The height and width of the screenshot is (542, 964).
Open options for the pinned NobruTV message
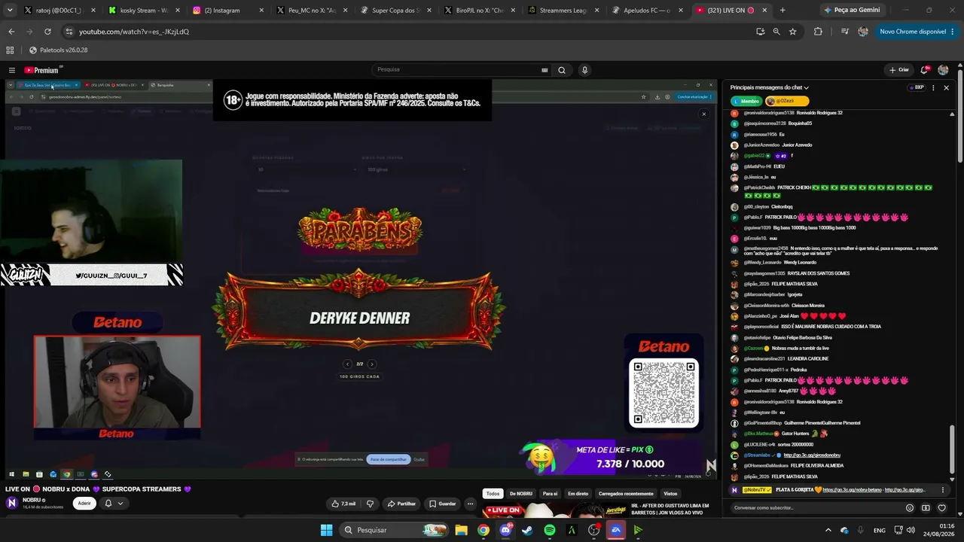[943, 490]
